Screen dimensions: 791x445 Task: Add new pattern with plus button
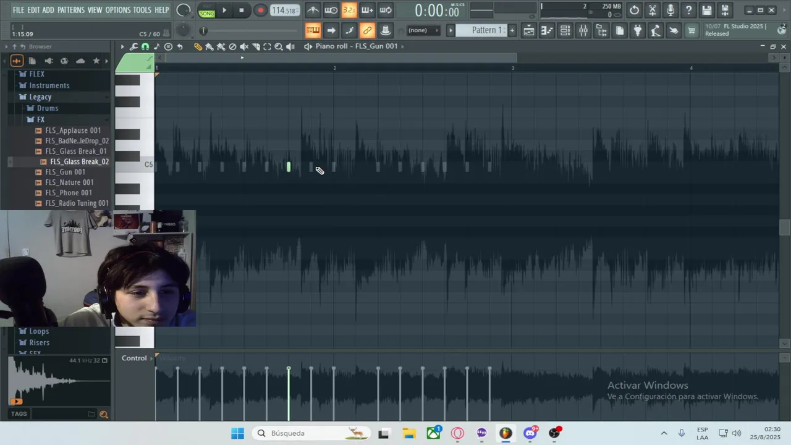click(512, 30)
